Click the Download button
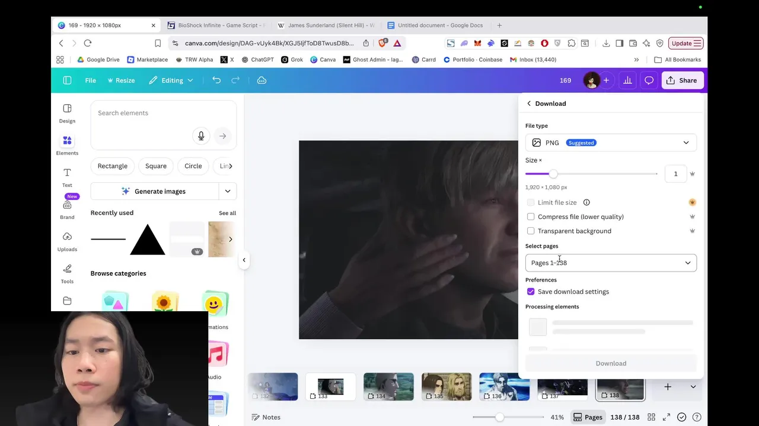This screenshot has width=759, height=426. click(611, 363)
